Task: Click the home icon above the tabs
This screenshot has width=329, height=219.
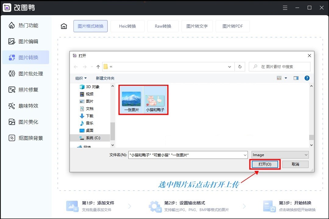Action: click(x=63, y=26)
